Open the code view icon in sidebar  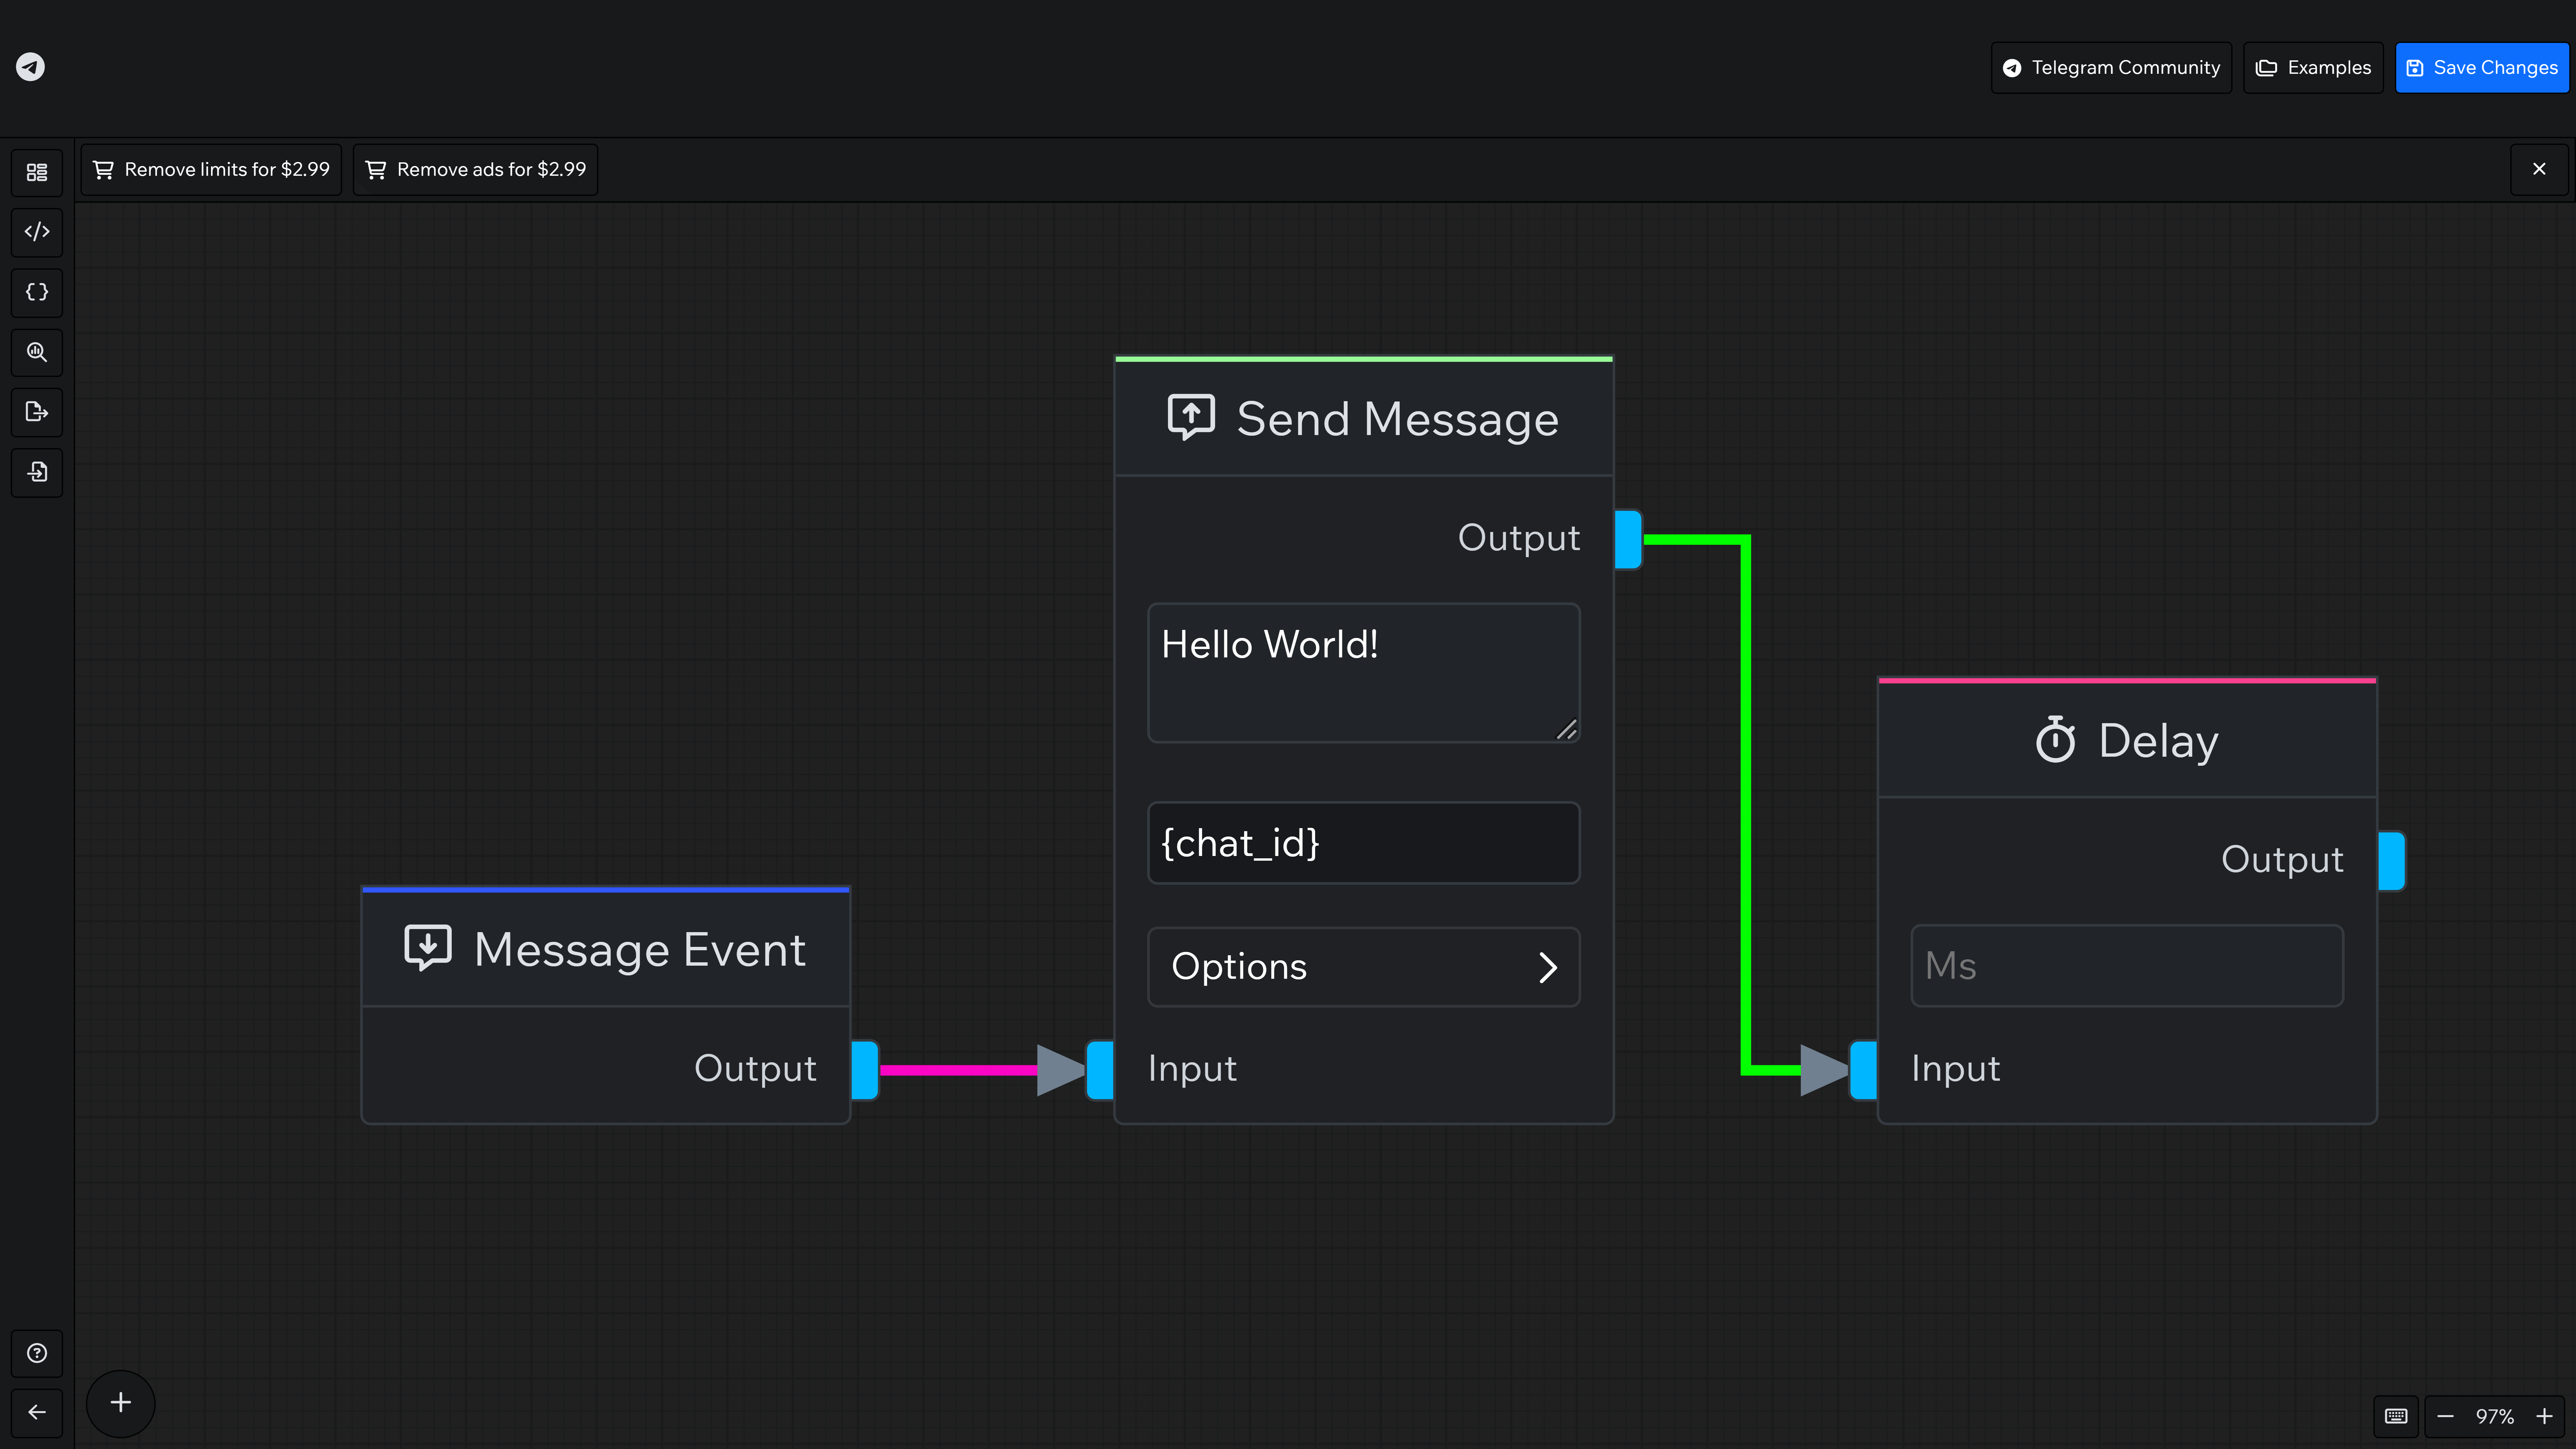pyautogui.click(x=37, y=232)
